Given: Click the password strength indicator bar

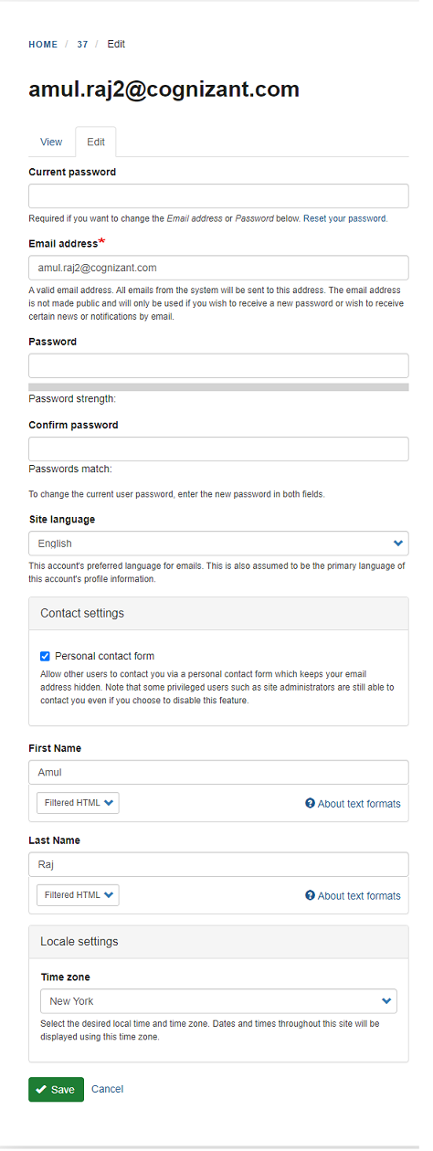Looking at the screenshot, I should coord(218,387).
